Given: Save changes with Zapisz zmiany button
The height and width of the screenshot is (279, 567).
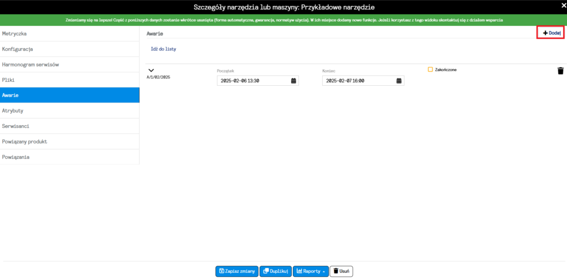Looking at the screenshot, I should (x=236, y=271).
